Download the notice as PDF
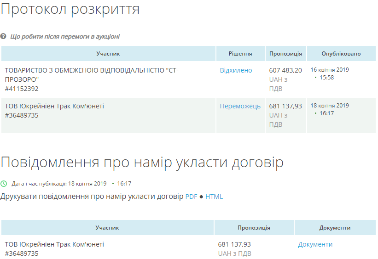The height and width of the screenshot is (259, 378). click(191, 197)
